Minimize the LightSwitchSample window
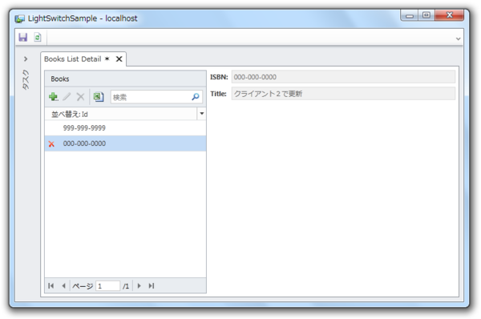This screenshot has width=481, height=319. (410, 15)
